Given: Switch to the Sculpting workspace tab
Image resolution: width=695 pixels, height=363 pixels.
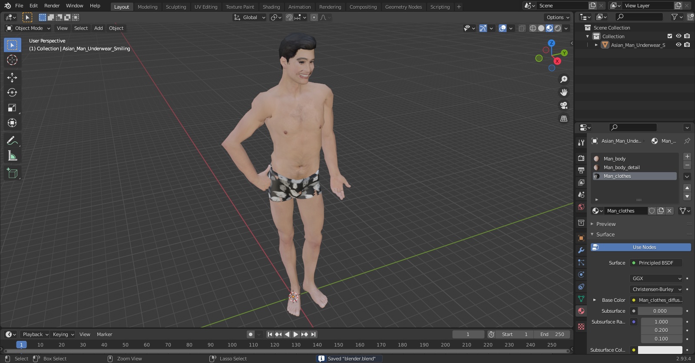Looking at the screenshot, I should tap(176, 7).
